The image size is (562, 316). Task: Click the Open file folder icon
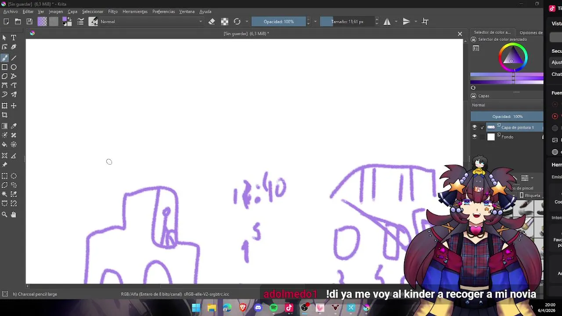(x=18, y=22)
